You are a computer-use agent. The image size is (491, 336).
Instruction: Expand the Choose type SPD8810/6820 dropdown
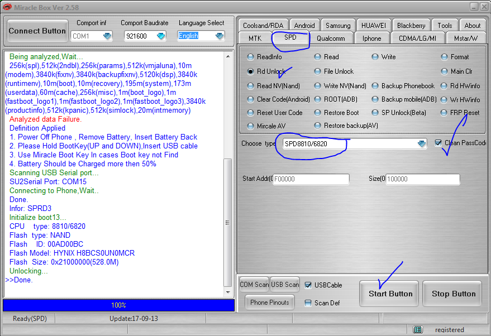click(422, 143)
